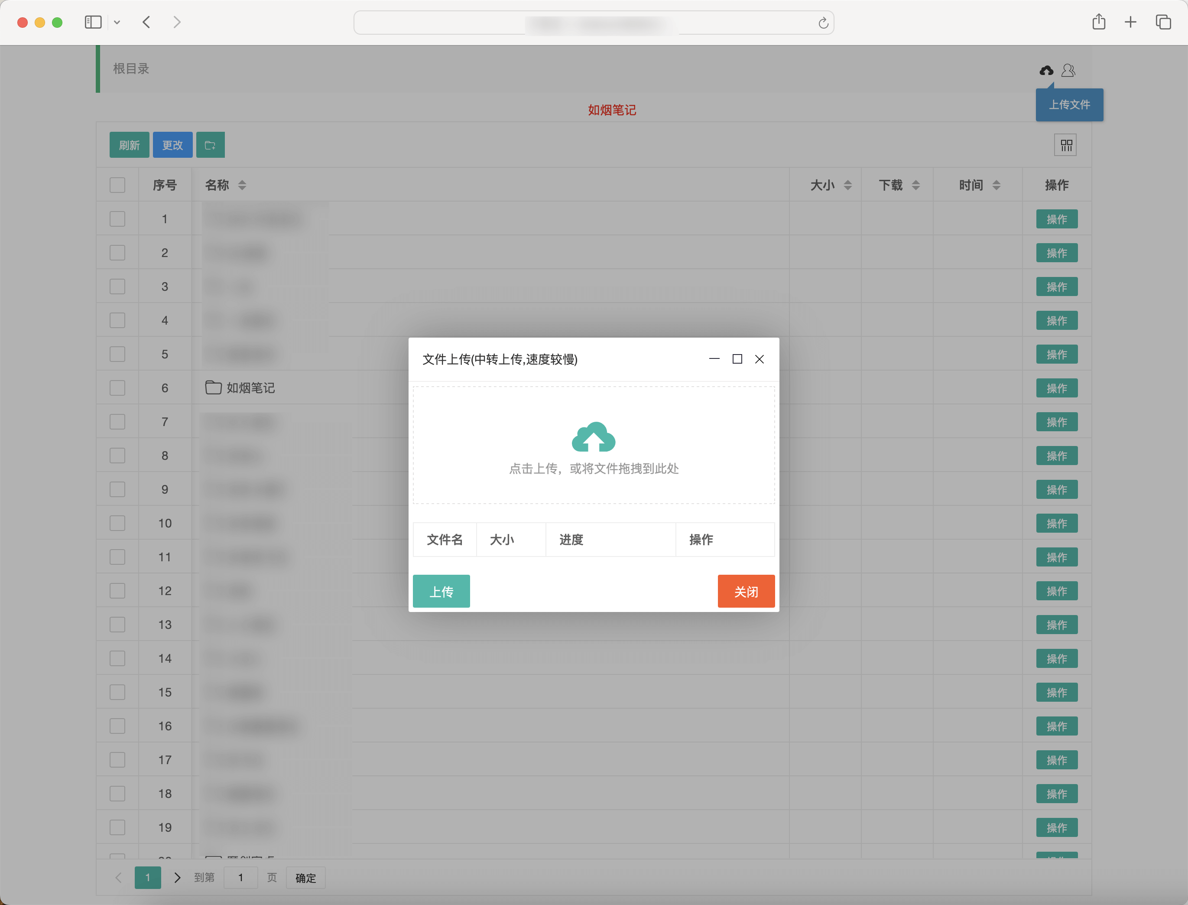1188x905 pixels.
Task: Click the large cloud upload drop area icon
Action: [594, 436]
